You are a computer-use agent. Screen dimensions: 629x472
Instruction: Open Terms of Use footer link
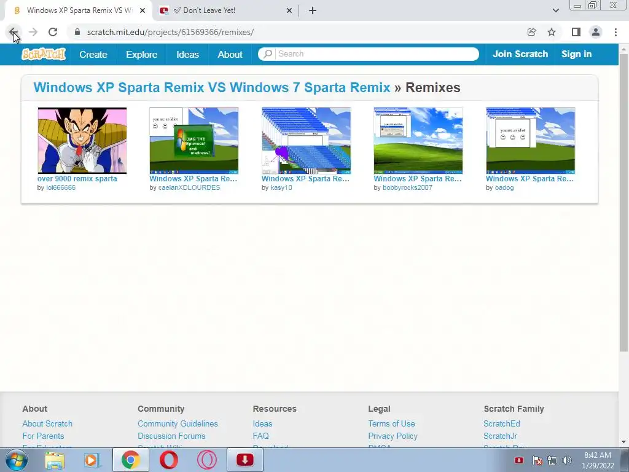[391, 424]
